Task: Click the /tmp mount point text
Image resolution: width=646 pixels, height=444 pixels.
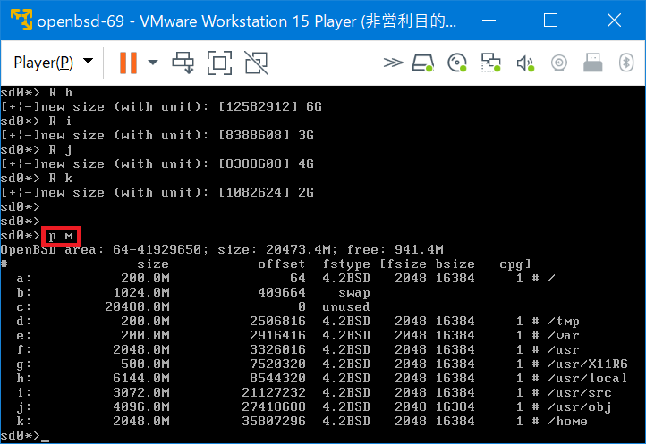Action: [x=564, y=321]
